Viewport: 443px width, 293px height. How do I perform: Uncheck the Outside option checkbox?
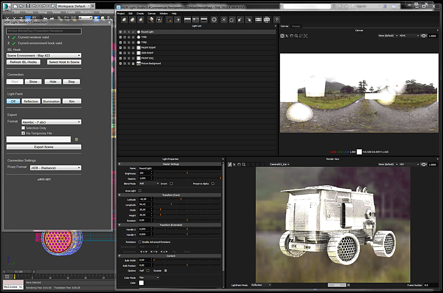[x=166, y=271]
